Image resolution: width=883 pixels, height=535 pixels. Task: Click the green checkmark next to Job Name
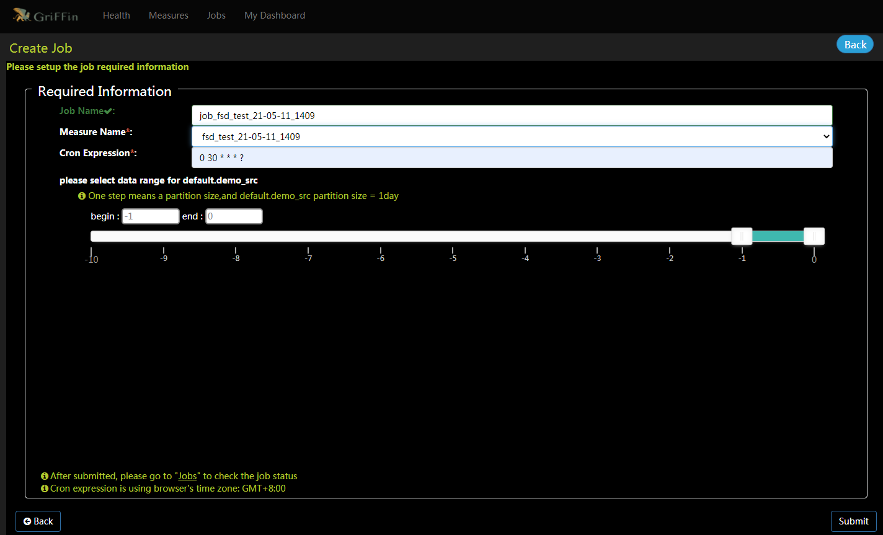coord(108,111)
